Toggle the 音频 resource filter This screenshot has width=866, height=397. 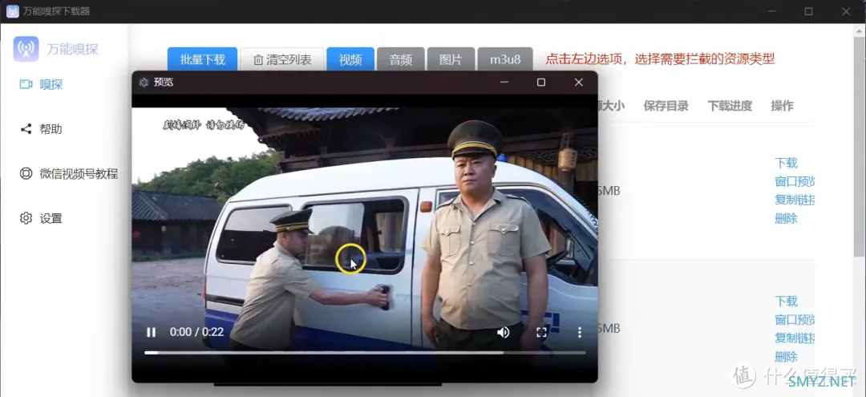click(400, 59)
